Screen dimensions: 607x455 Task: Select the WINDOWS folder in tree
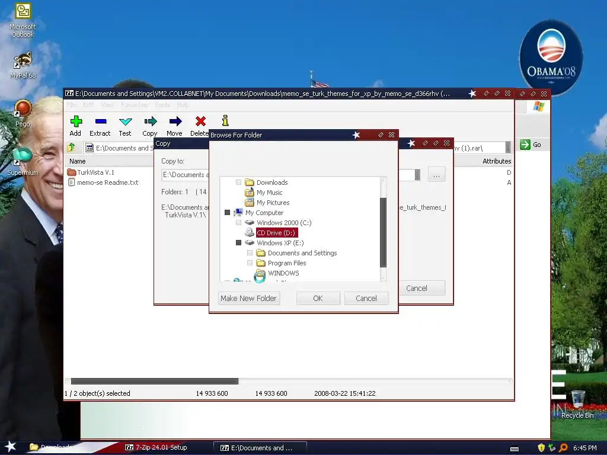coord(283,273)
